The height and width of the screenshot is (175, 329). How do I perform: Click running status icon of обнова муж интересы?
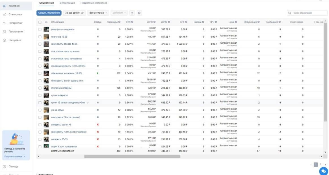[x=98, y=73]
